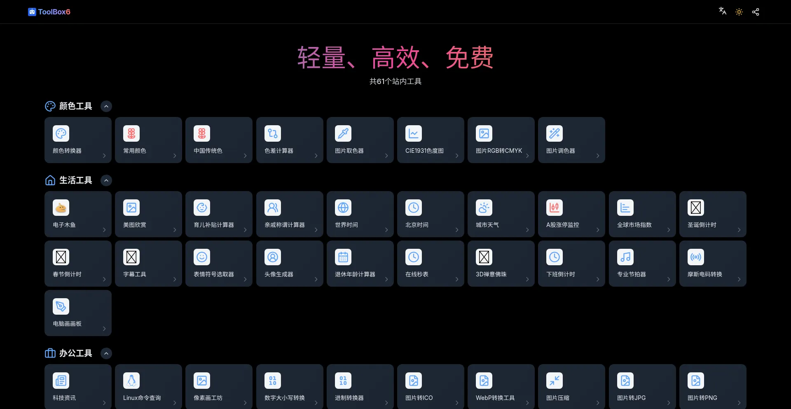Open the 科技资讯 newspaper icon
This screenshot has height=409, width=791.
pos(61,381)
